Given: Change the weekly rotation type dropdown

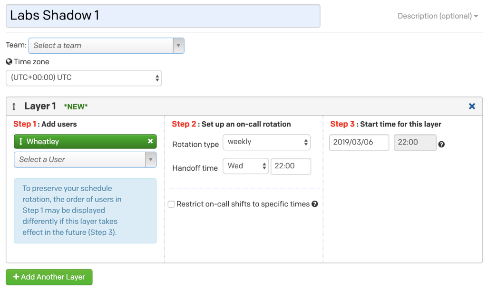Looking at the screenshot, I should tap(267, 142).
